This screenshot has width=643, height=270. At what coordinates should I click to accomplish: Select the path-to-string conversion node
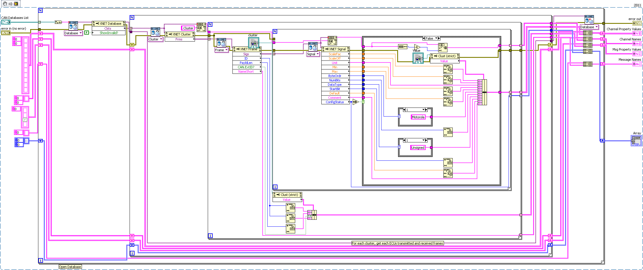pyautogui.click(x=58, y=22)
